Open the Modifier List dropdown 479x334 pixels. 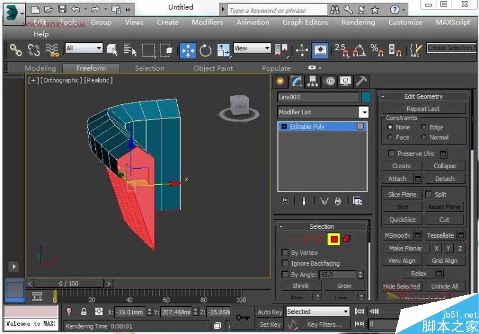pyautogui.click(x=363, y=112)
